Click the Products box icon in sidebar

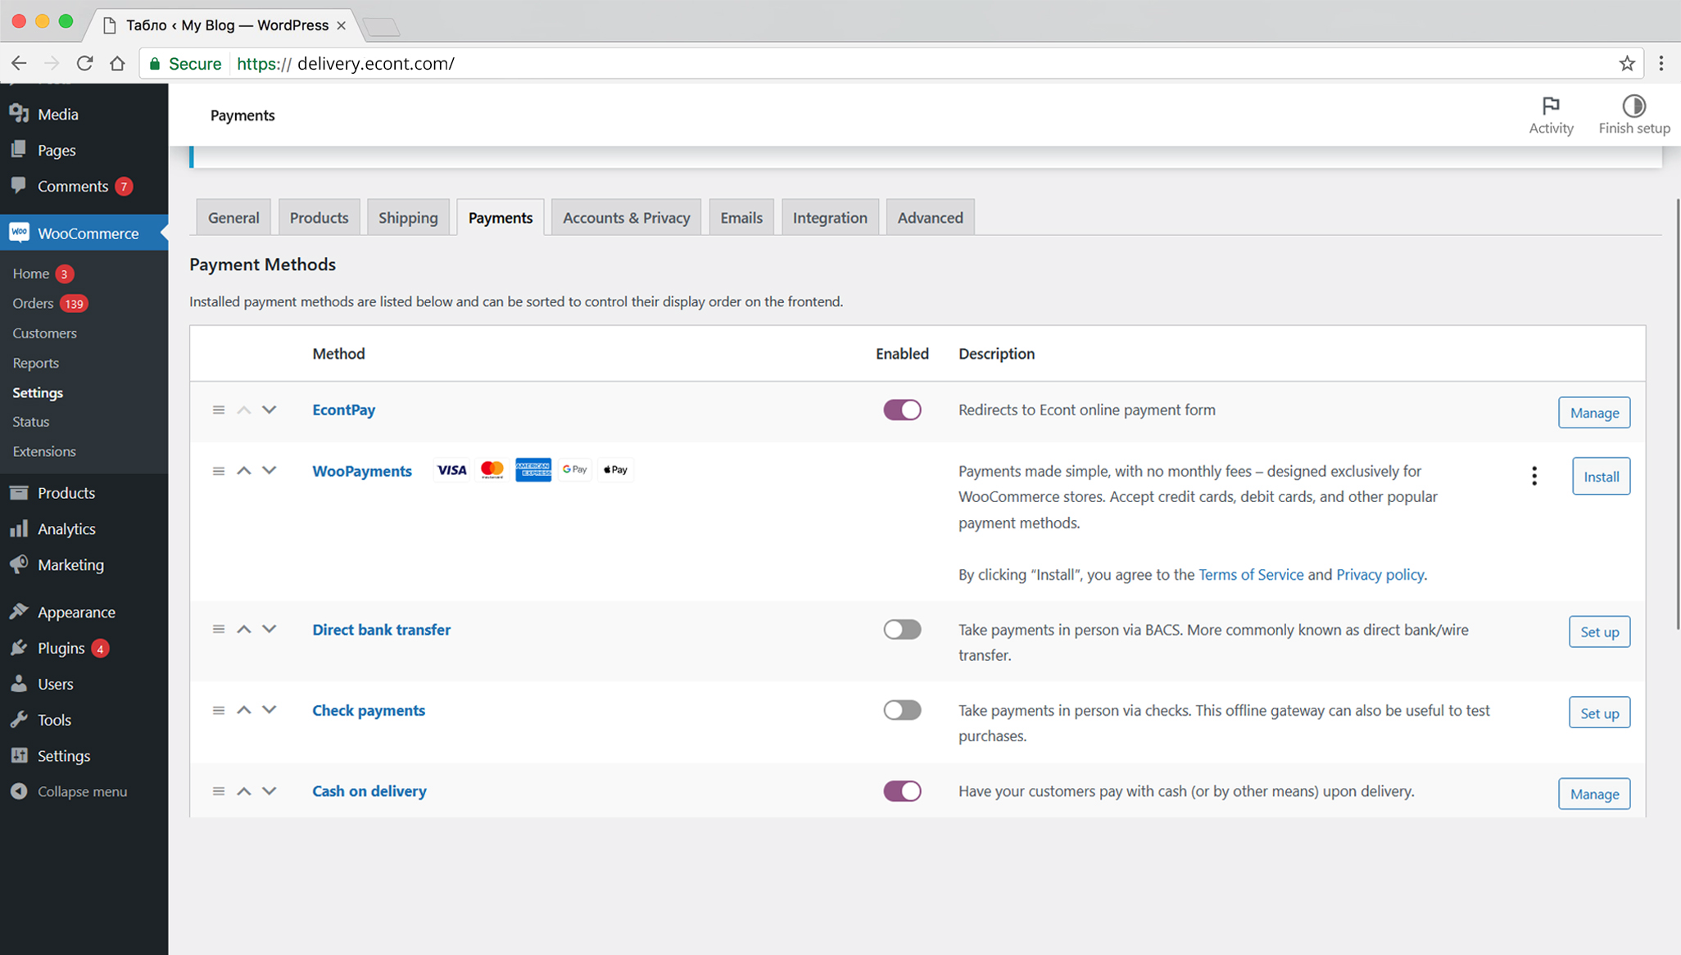click(19, 492)
